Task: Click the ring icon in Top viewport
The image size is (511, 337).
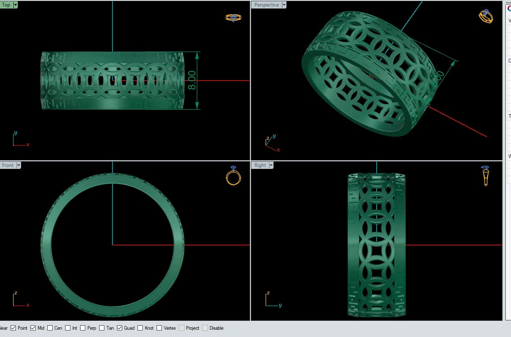Action: point(233,18)
